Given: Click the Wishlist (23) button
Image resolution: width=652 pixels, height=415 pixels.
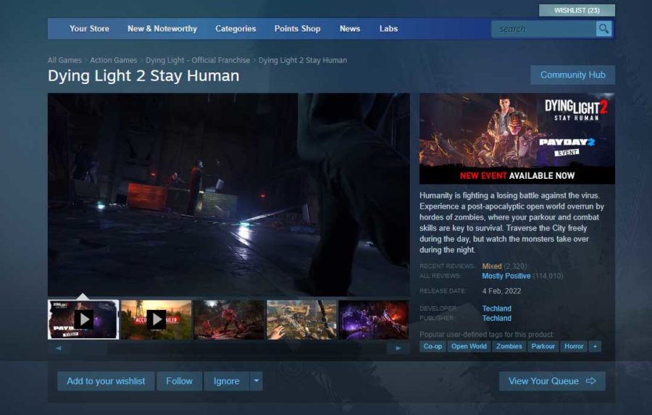Looking at the screenshot, I should click(x=577, y=10).
